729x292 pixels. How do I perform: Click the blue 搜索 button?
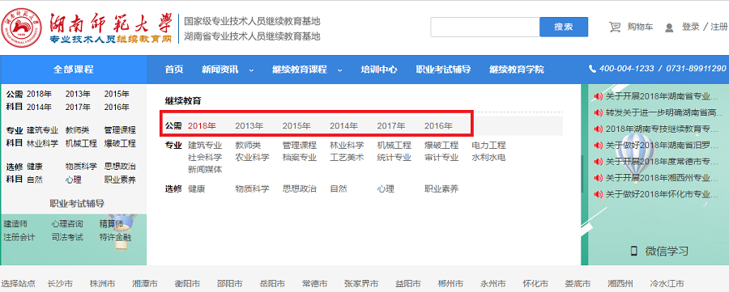click(564, 27)
